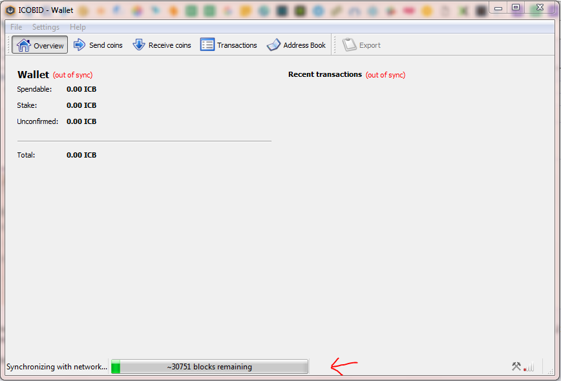Screen dimensions: 561x381
Task: Click '(out of sync)' beside the Wallet heading
Action: [x=72, y=75]
